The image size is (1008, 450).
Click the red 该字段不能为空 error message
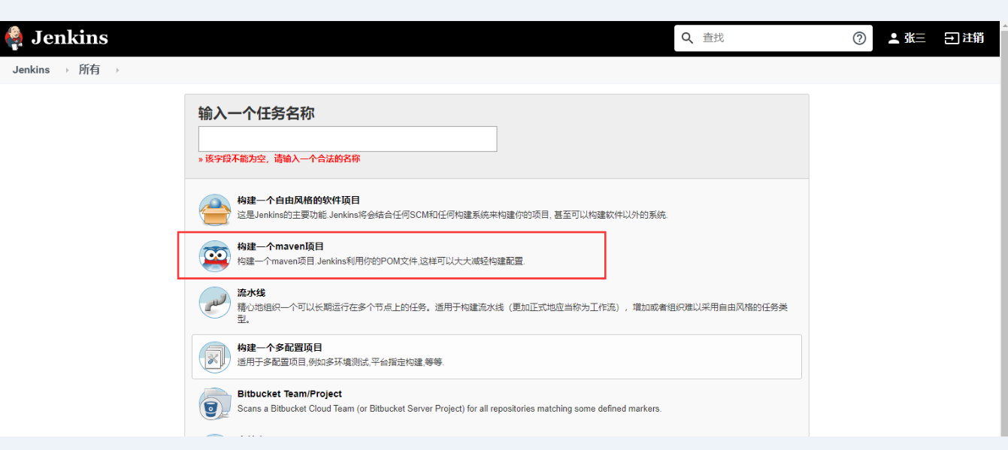(x=279, y=159)
